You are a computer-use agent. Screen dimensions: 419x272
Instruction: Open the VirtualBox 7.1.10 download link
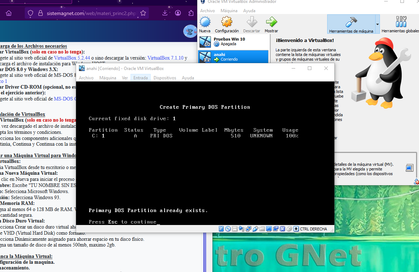tap(165, 58)
